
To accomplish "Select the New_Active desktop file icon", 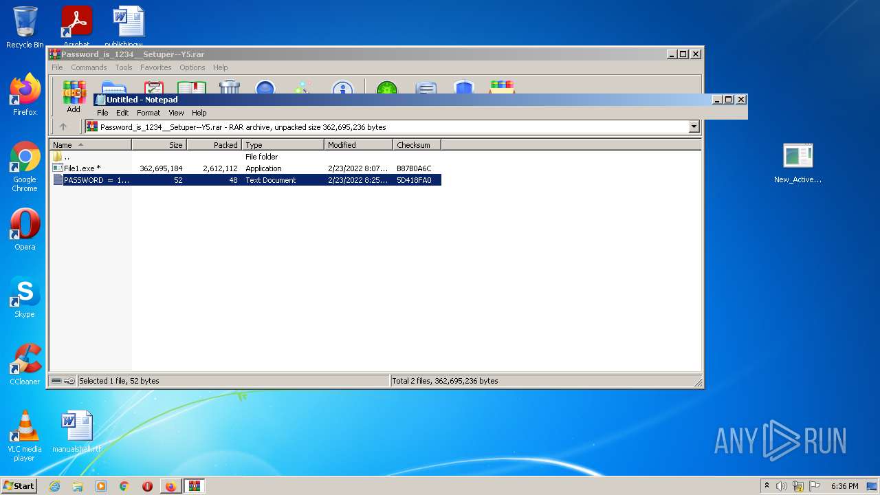I will click(797, 164).
